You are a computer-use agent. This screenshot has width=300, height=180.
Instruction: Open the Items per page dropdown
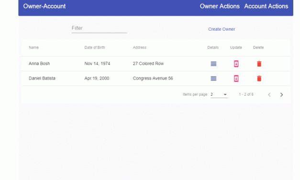point(219,95)
